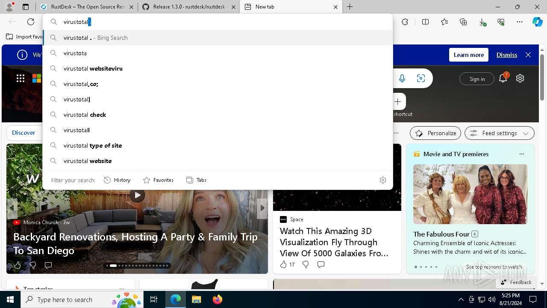Click Learn more banner button
Viewport: 547px width, 308px height.
click(x=469, y=55)
